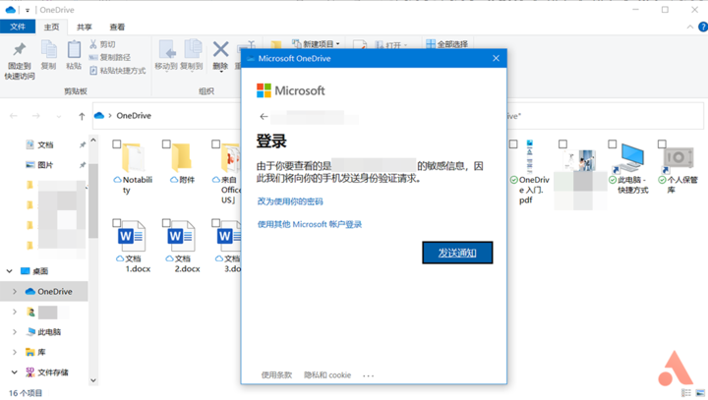Click the navigation pane scrollbar thumb
The height and width of the screenshot is (400, 708).
point(93,200)
